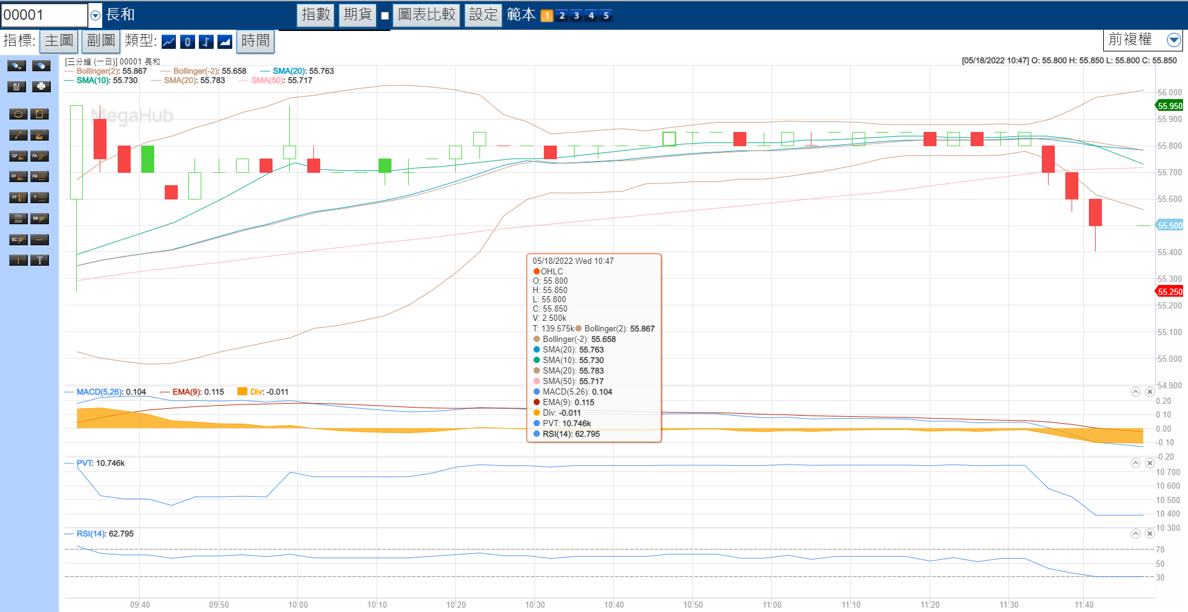This screenshot has height=612, width=1188.
Task: Choose the EC drawing tool
Action: [19, 240]
